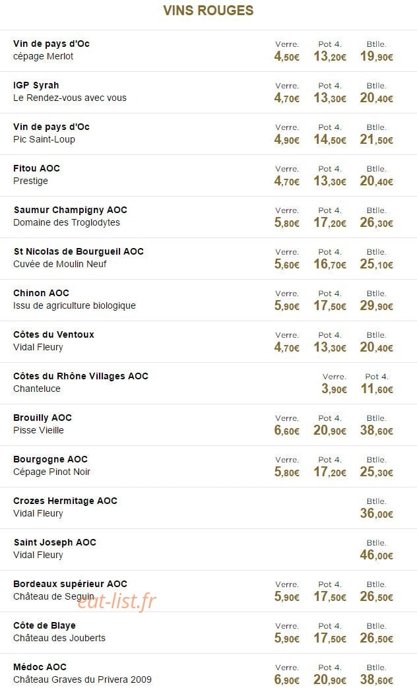Screen dimensions: 417x690
Task: Select the Chinon AOC wine name
Action: (41, 293)
